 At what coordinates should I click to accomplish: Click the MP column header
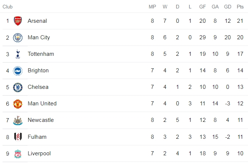point(152,7)
